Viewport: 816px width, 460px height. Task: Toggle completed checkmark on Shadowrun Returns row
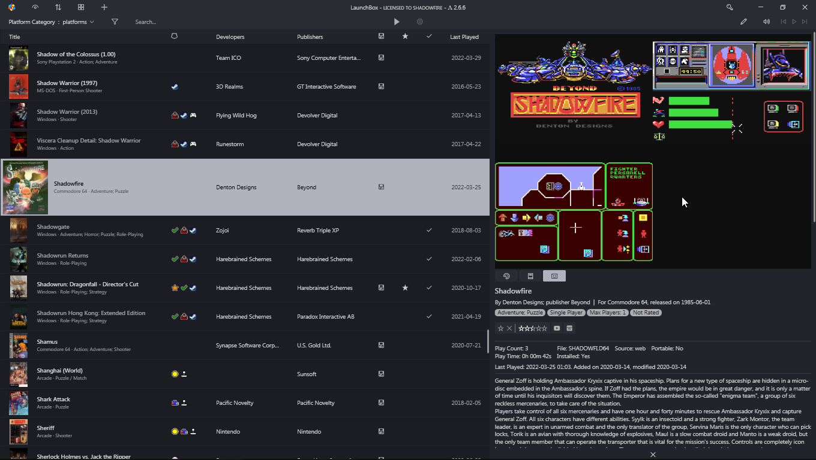pos(429,259)
